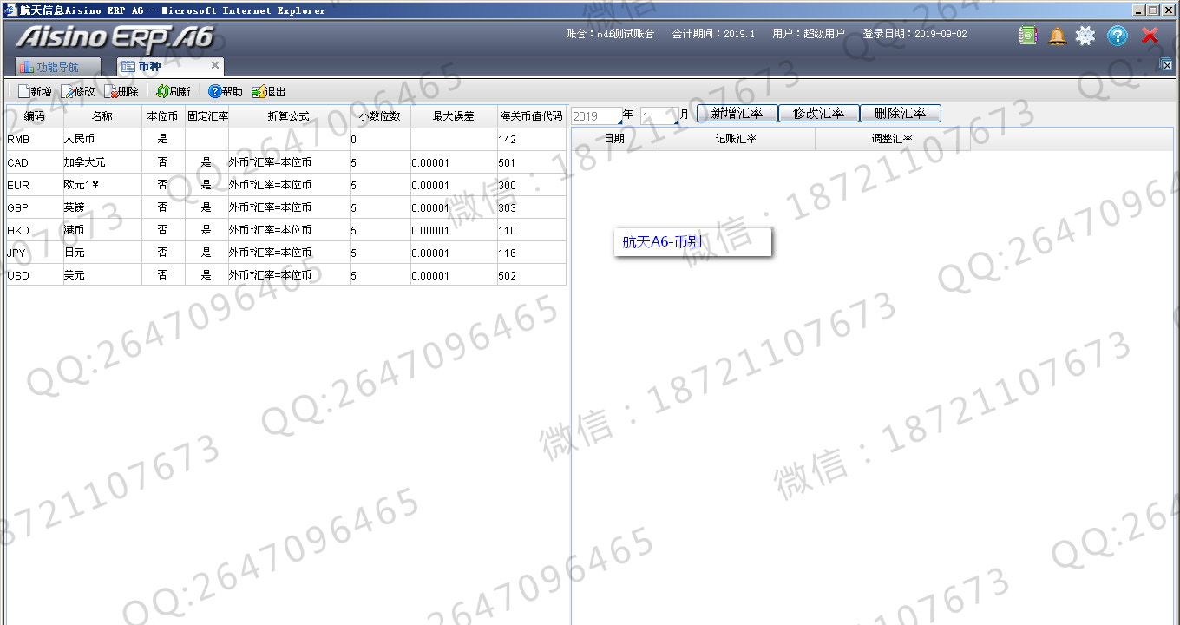This screenshot has width=1180, height=625.
Task: Open the notifications bell icon
Action: click(x=1057, y=36)
